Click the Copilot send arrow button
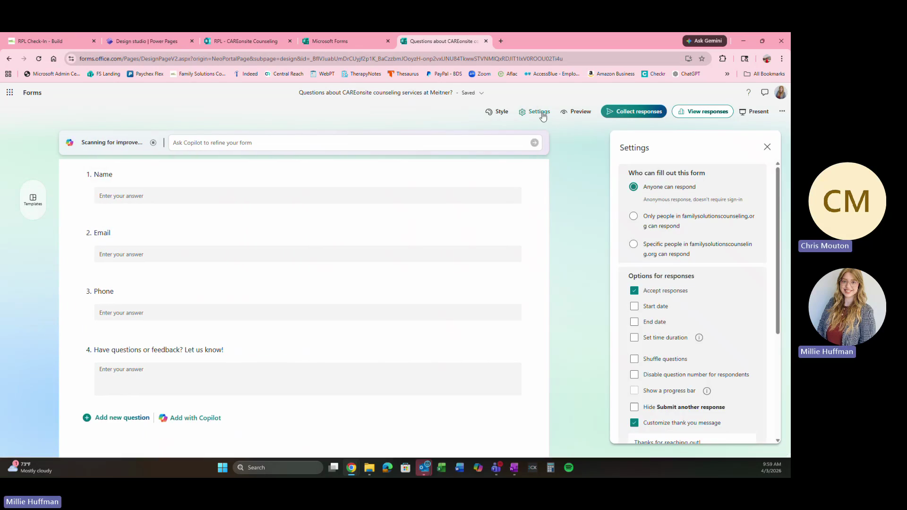The image size is (907, 510). point(534,143)
